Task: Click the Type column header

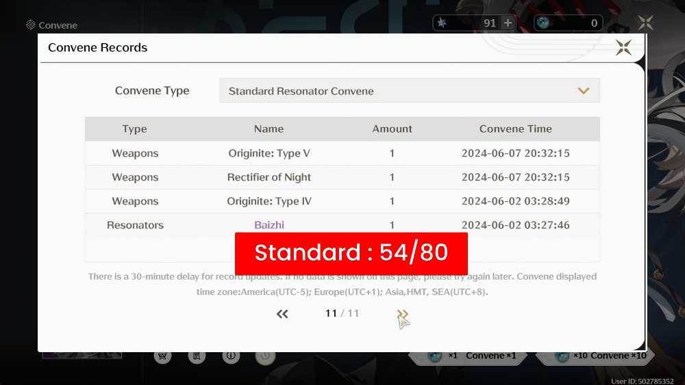Action: coord(134,129)
